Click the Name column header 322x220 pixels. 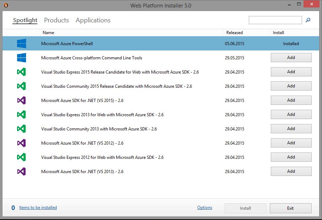pos(132,33)
